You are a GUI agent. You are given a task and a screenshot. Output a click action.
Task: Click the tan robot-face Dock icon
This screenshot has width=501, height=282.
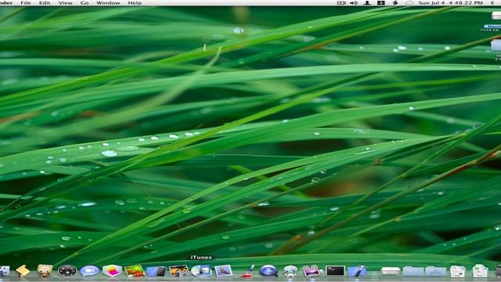click(45, 271)
